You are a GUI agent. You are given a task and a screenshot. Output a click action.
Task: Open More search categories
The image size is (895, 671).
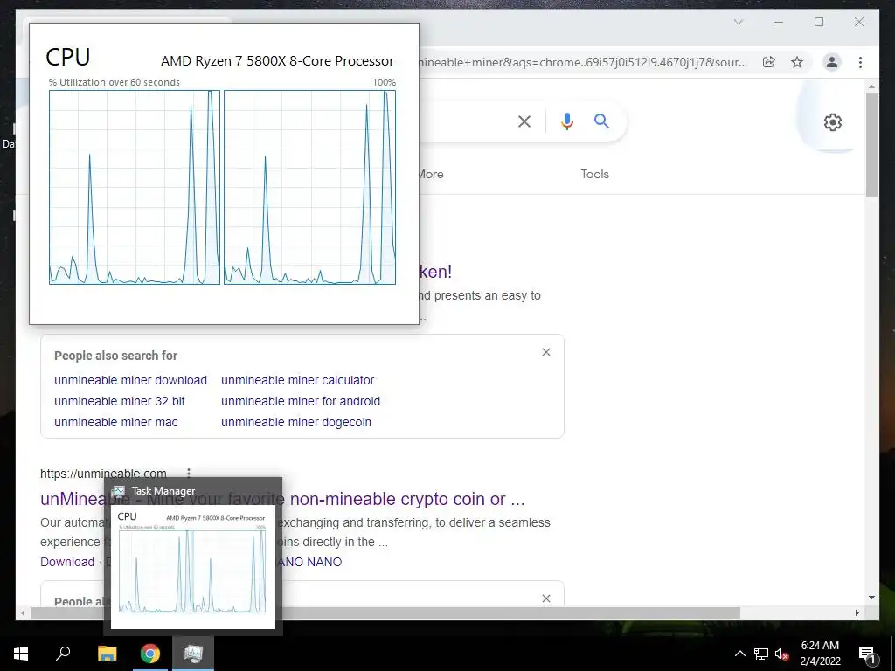click(x=430, y=174)
